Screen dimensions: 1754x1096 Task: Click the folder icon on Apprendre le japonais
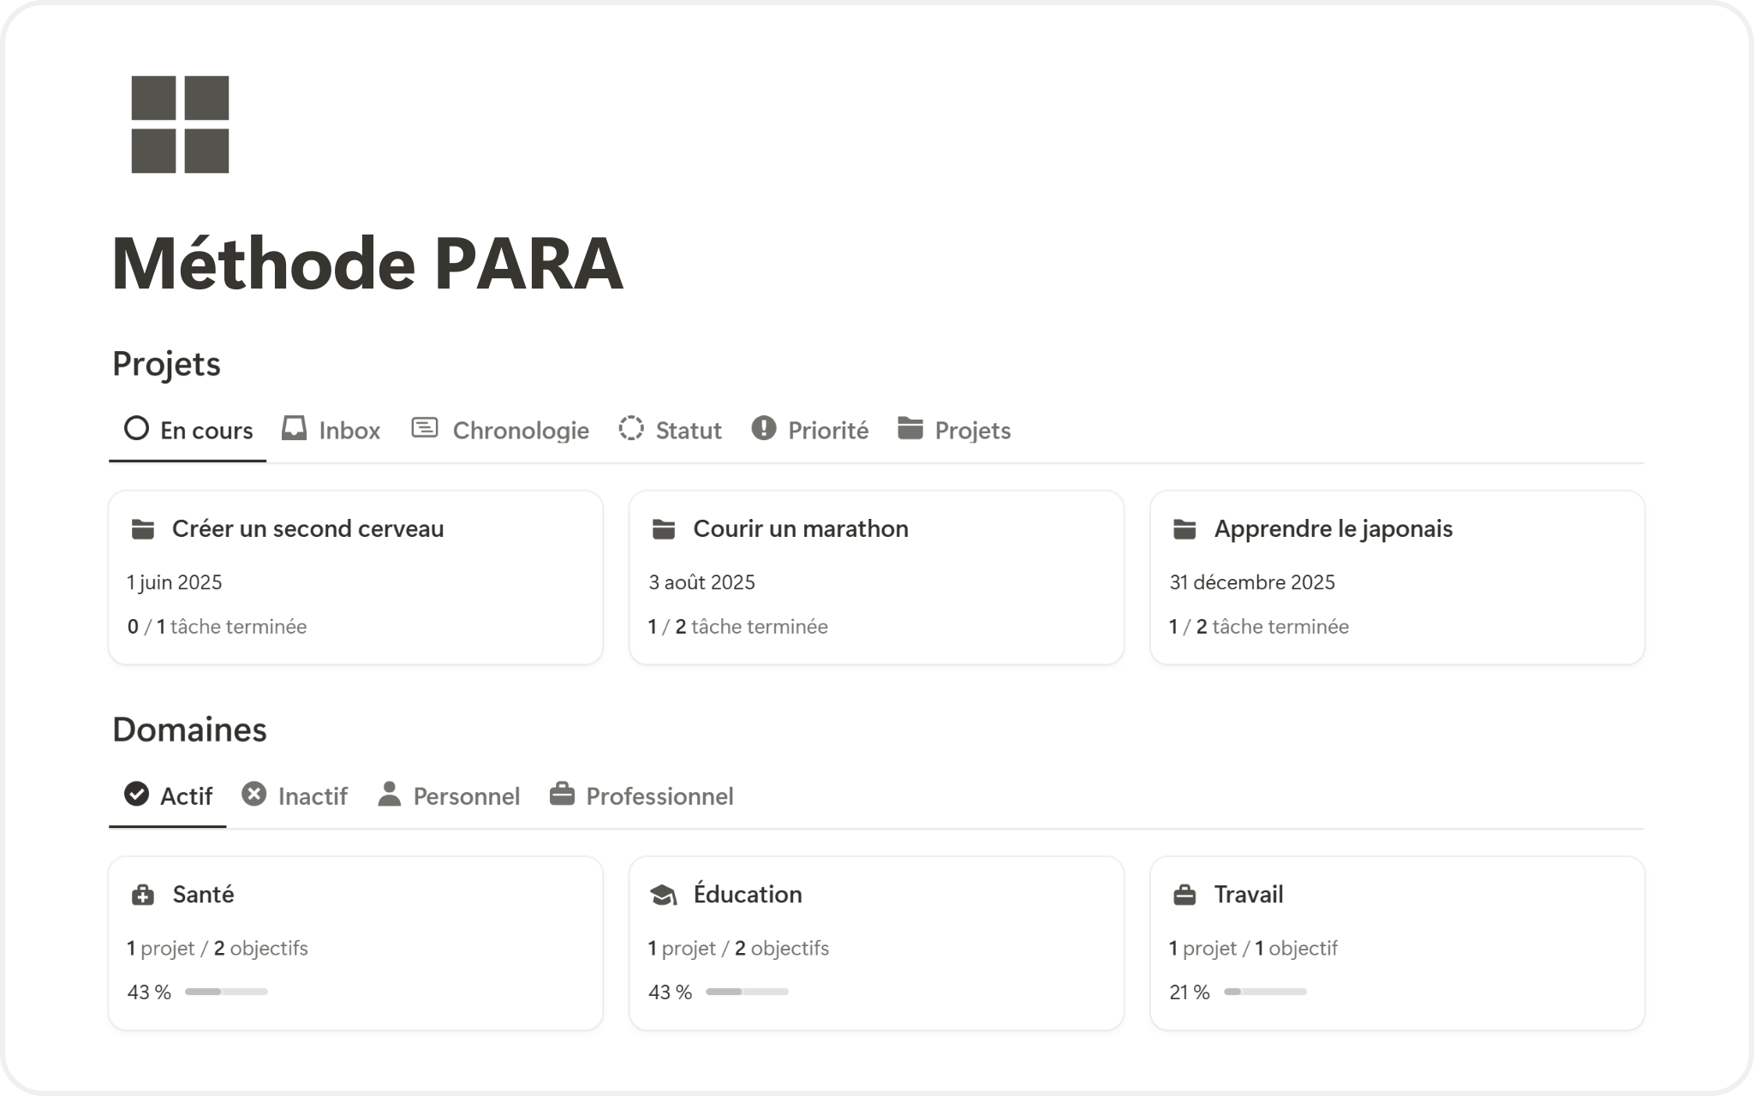tap(1184, 529)
